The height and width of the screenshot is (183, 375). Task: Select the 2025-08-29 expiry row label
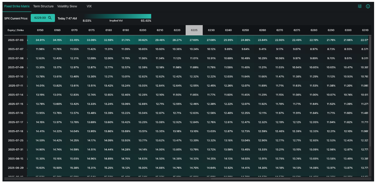click(16, 168)
